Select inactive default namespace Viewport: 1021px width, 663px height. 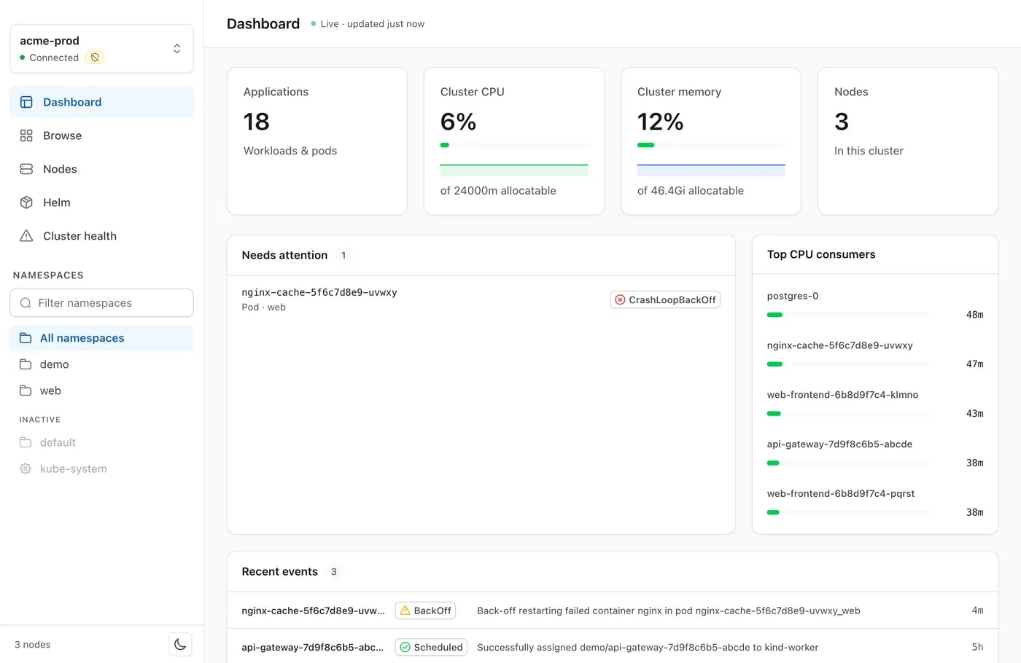click(x=101, y=442)
